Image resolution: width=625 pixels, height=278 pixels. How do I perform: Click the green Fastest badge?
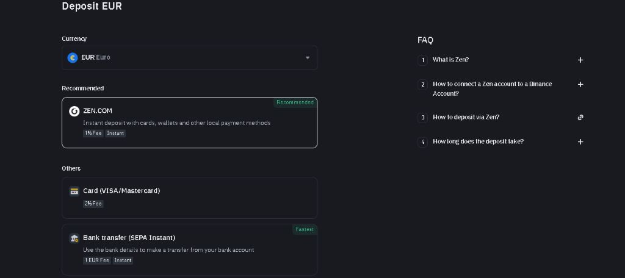(x=305, y=229)
